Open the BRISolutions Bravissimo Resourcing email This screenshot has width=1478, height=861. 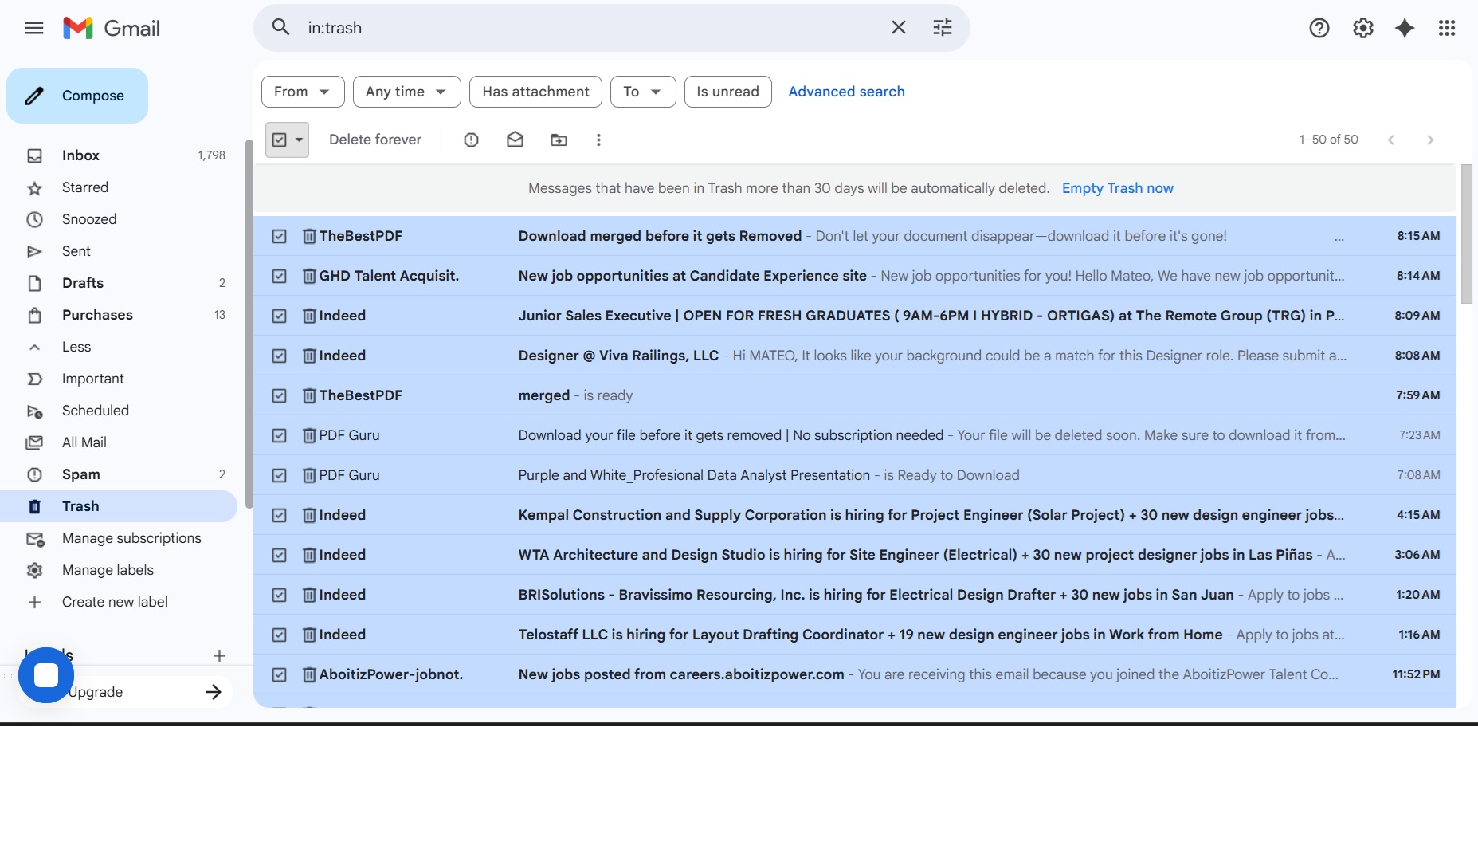pos(855,595)
